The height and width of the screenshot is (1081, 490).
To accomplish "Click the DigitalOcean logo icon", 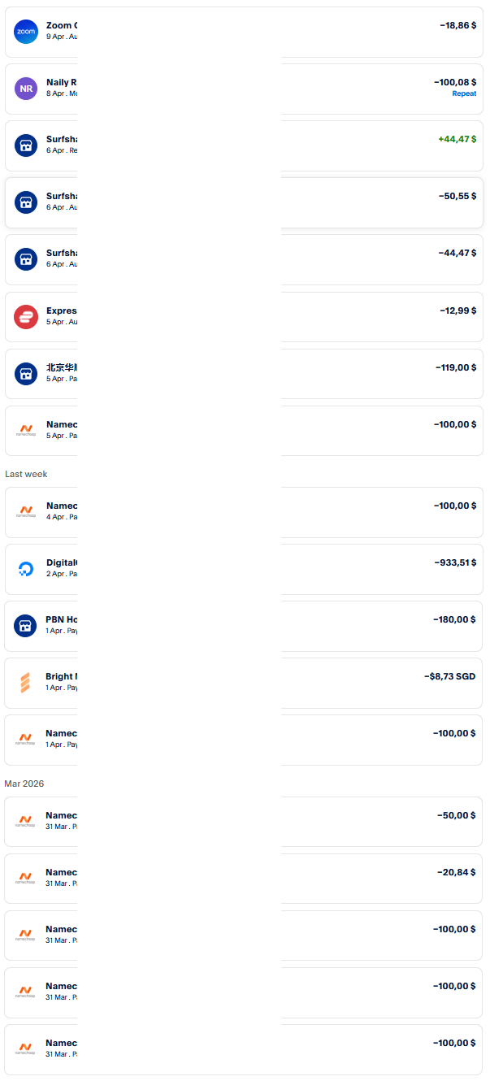I will tap(26, 569).
